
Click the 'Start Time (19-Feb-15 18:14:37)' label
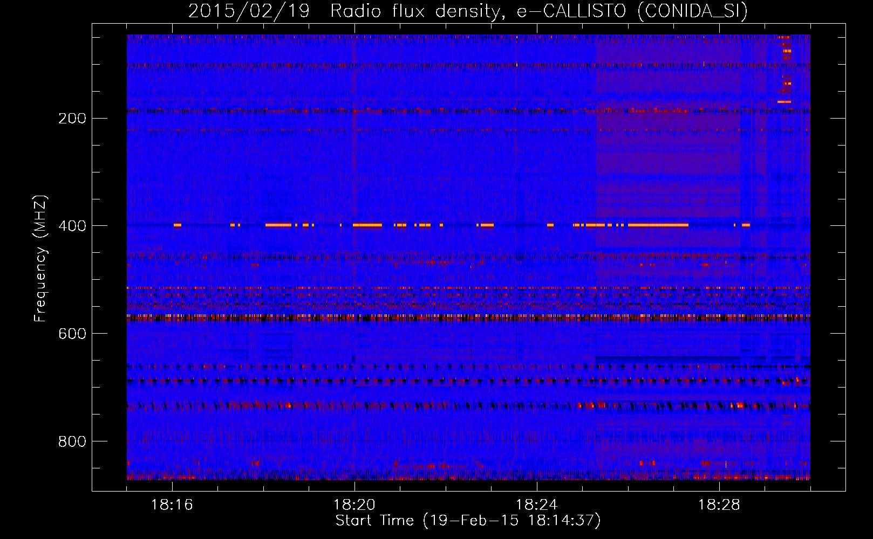pyautogui.click(x=468, y=521)
